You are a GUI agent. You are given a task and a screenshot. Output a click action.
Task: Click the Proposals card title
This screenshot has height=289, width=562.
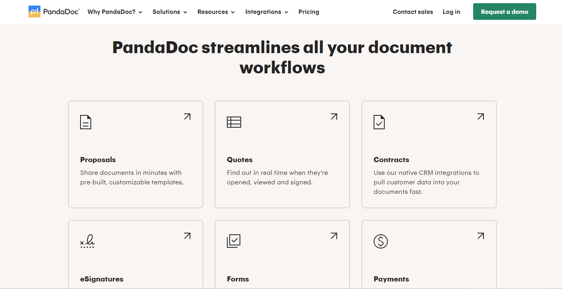click(x=98, y=160)
